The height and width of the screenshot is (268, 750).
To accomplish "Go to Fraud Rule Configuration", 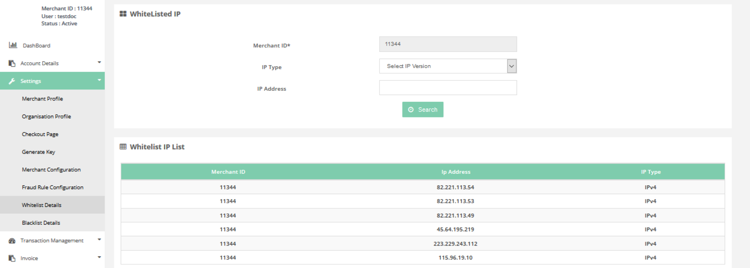I will (53, 187).
